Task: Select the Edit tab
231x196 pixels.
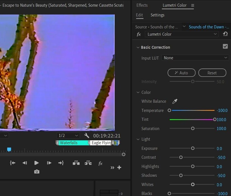Action: [x=139, y=15]
